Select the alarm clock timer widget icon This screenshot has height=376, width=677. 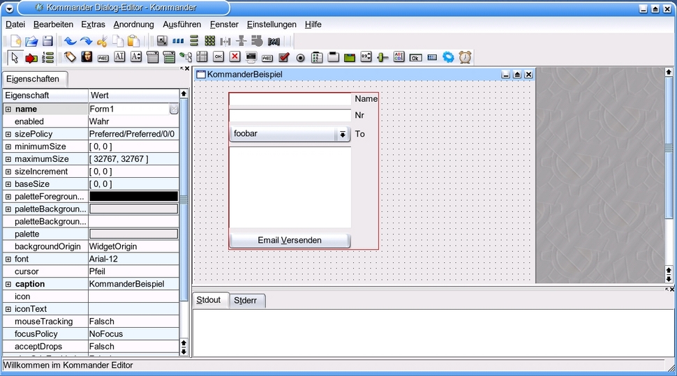click(x=465, y=57)
